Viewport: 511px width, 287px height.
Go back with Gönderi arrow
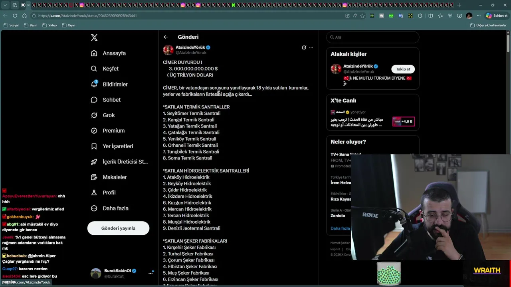click(166, 37)
